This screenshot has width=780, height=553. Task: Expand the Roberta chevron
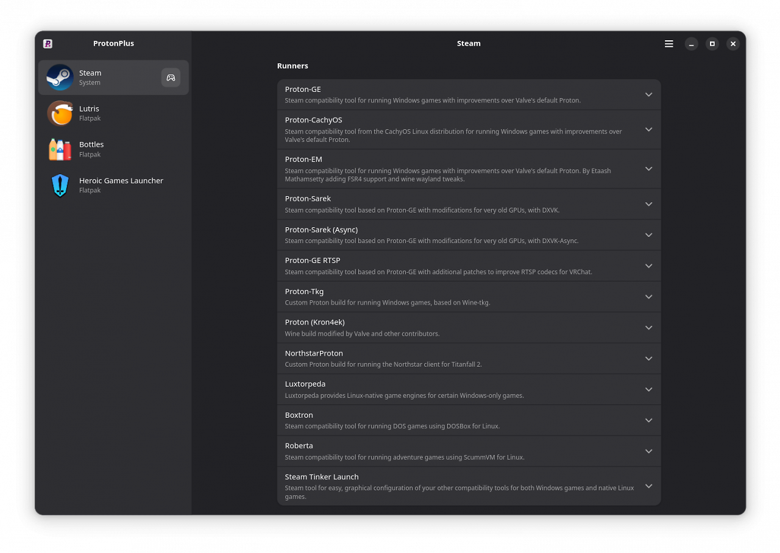[648, 451]
